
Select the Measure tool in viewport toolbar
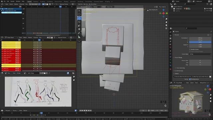click(x=79, y=37)
